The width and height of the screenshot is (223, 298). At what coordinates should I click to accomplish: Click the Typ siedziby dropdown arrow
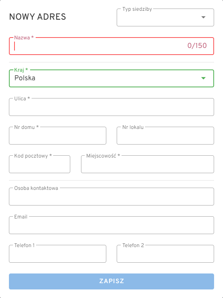[203, 17]
